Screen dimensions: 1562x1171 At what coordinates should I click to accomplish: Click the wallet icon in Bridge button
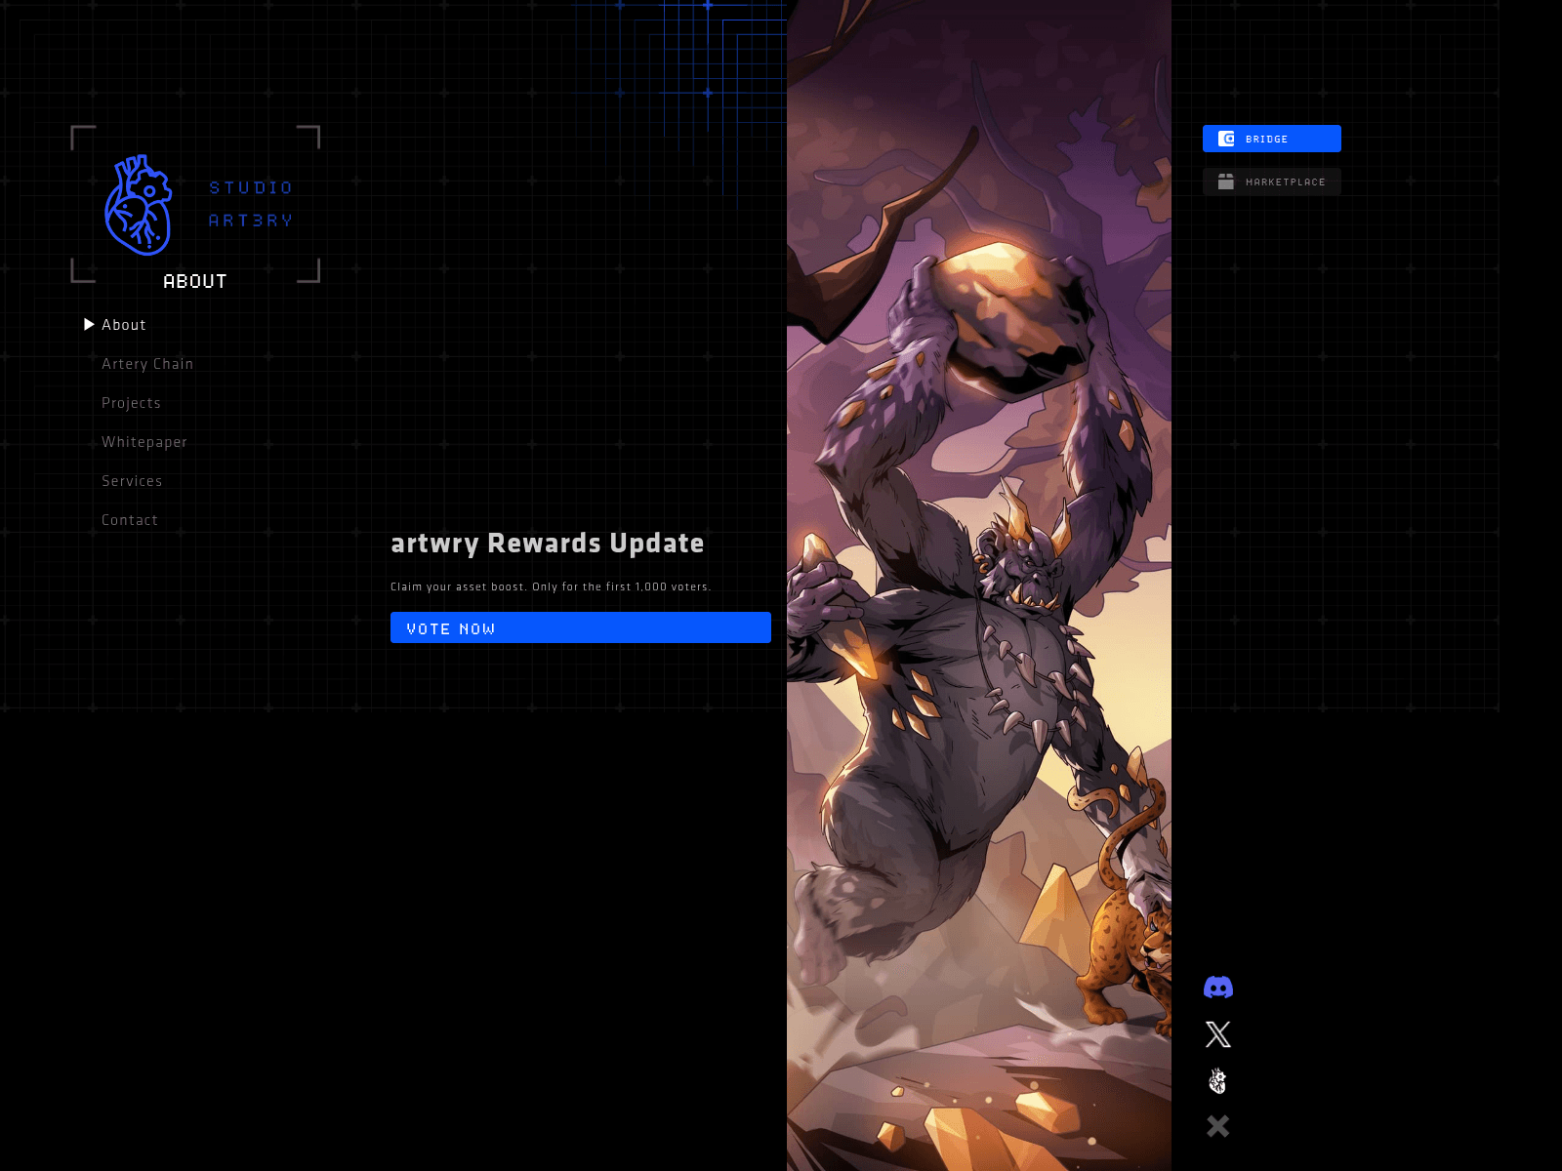pyautogui.click(x=1226, y=139)
